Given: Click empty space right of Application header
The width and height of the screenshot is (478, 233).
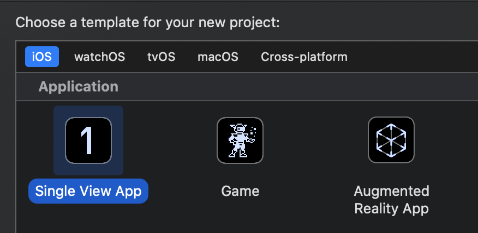Looking at the screenshot, I should 300,87.
